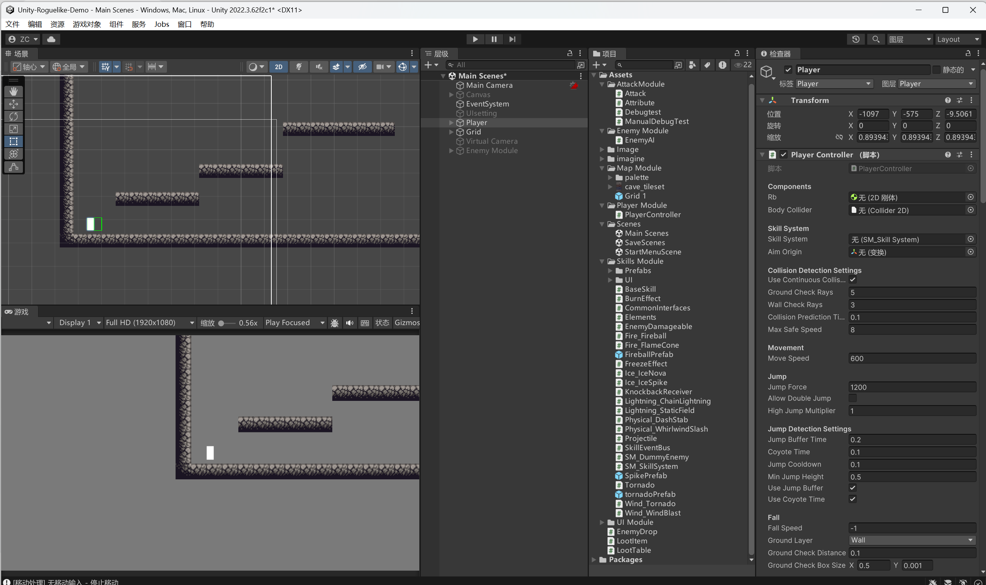Open the 组件 menu
The width and height of the screenshot is (986, 585).
[x=116, y=24]
